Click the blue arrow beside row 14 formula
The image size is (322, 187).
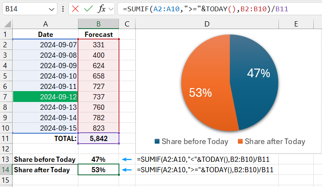[127, 170]
